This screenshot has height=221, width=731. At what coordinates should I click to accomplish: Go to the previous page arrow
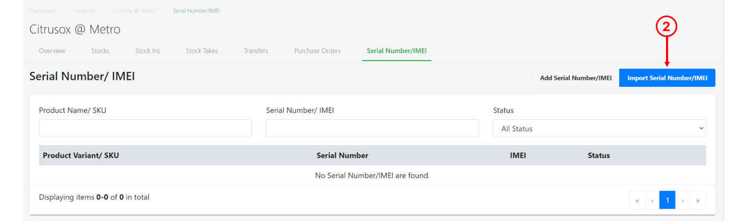click(652, 200)
